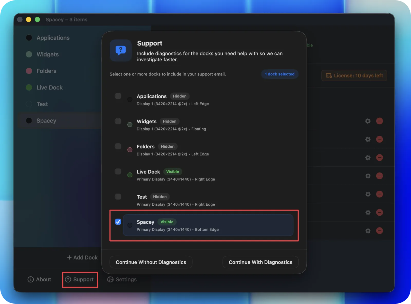The width and height of the screenshot is (411, 304).
Task: Click Folders color dot in dialog list
Action: point(130,150)
